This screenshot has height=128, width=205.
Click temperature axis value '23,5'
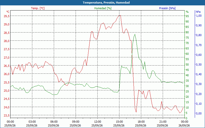tap(7, 115)
